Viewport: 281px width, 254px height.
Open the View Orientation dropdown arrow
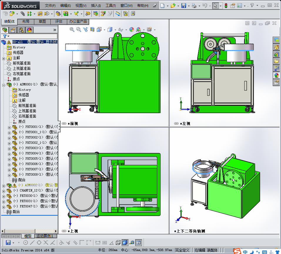[104, 30]
